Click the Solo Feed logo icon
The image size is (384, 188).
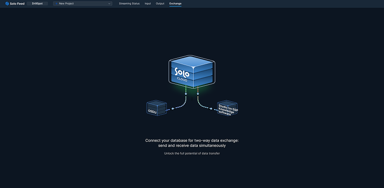[7, 4]
